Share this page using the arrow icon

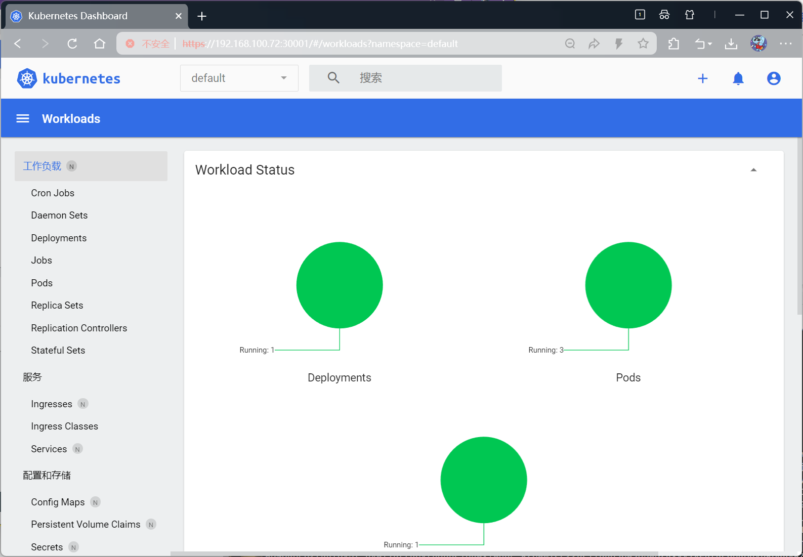click(594, 44)
